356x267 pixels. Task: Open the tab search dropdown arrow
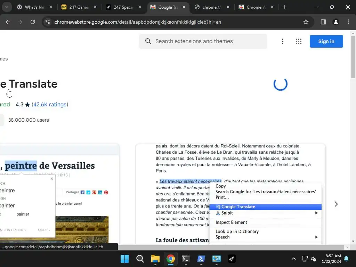click(7, 7)
